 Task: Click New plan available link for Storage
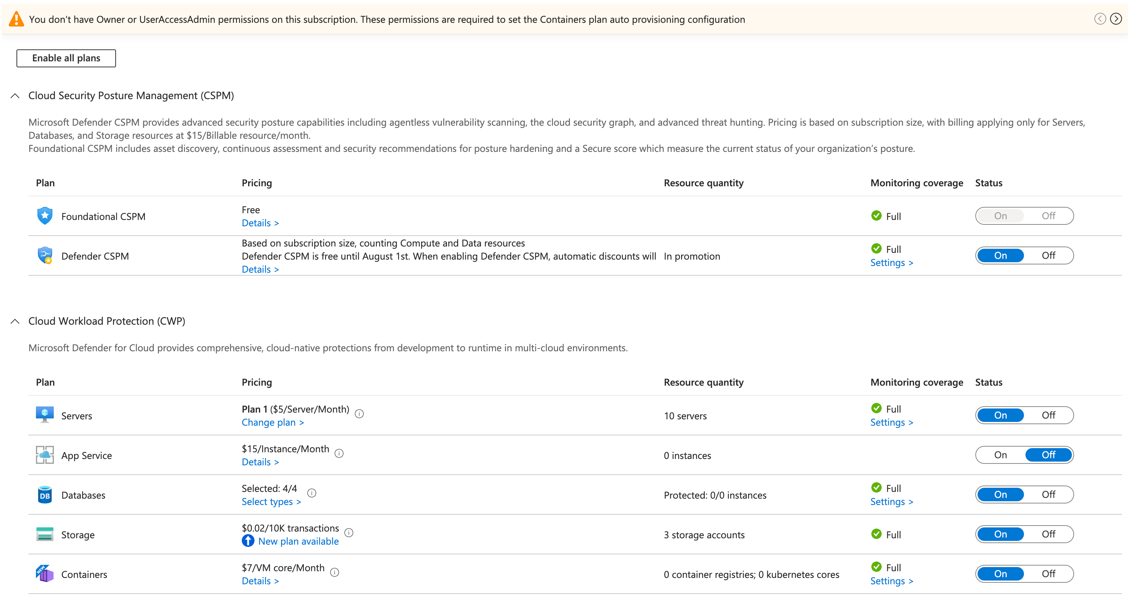coord(299,541)
